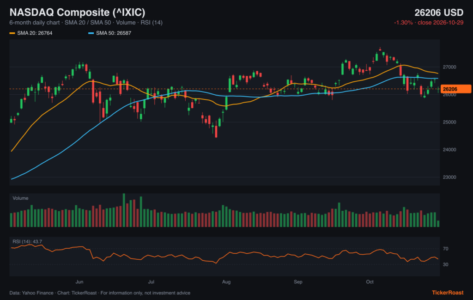The height and width of the screenshot is (300, 473).
Task: Click the 24000 price axis label
Action: (449, 150)
